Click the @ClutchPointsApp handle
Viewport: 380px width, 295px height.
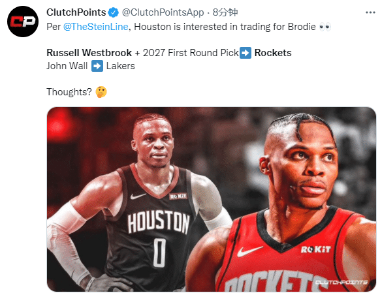click(x=163, y=12)
